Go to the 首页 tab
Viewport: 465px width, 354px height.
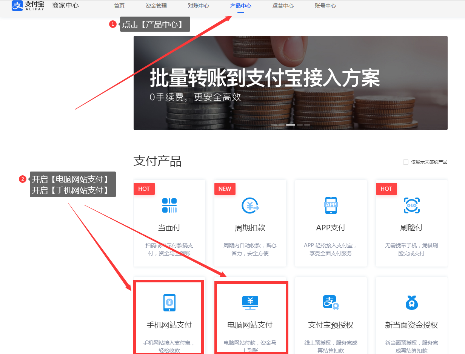(x=119, y=6)
